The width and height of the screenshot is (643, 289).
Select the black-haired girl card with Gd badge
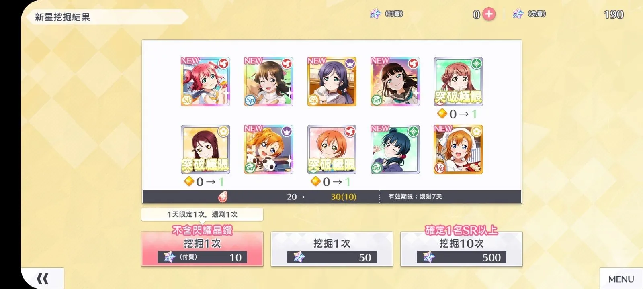pyautogui.click(x=395, y=81)
